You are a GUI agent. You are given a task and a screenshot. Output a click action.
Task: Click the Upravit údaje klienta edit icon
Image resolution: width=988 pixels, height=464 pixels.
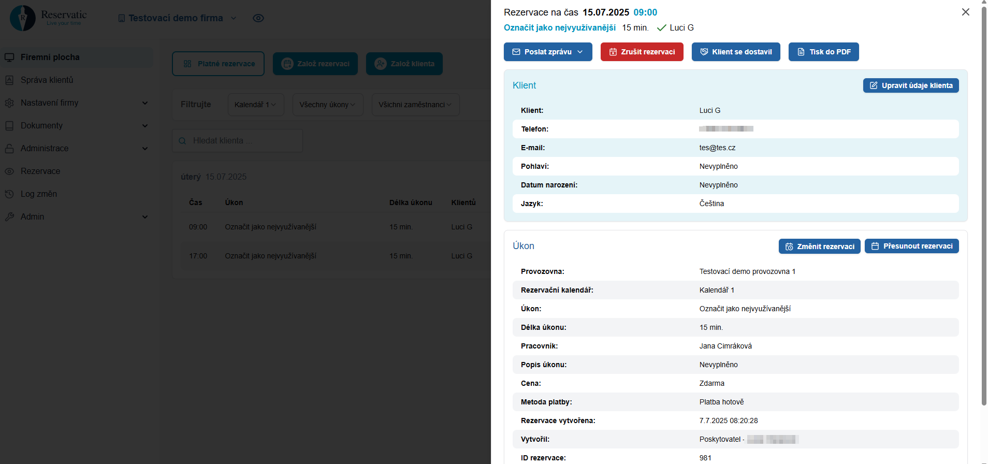[874, 85]
